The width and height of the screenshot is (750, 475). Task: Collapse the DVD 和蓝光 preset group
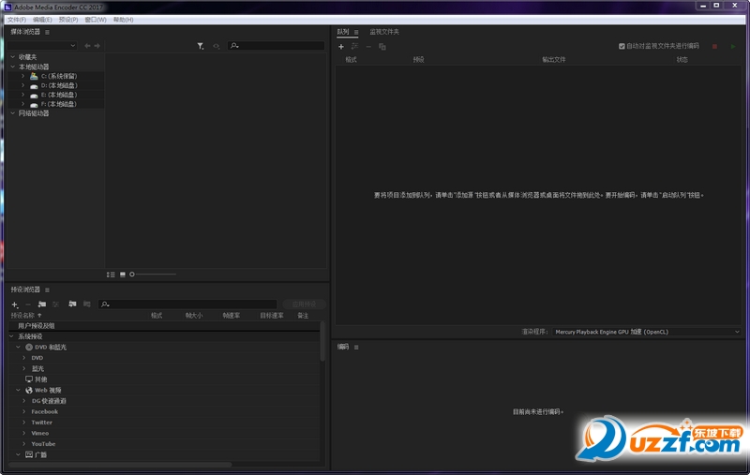tap(18, 347)
